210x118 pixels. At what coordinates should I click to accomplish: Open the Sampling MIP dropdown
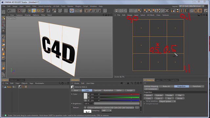click(x=106, y=110)
